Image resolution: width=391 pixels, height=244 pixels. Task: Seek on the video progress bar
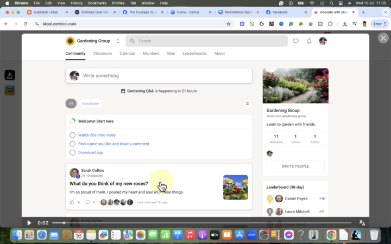pyautogui.click(x=201, y=223)
